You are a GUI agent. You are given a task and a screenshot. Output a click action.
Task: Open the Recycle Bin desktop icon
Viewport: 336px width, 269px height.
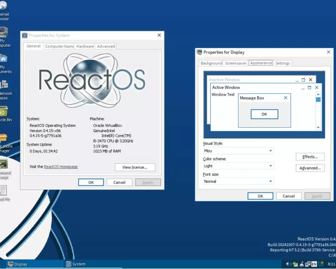tap(3, 112)
